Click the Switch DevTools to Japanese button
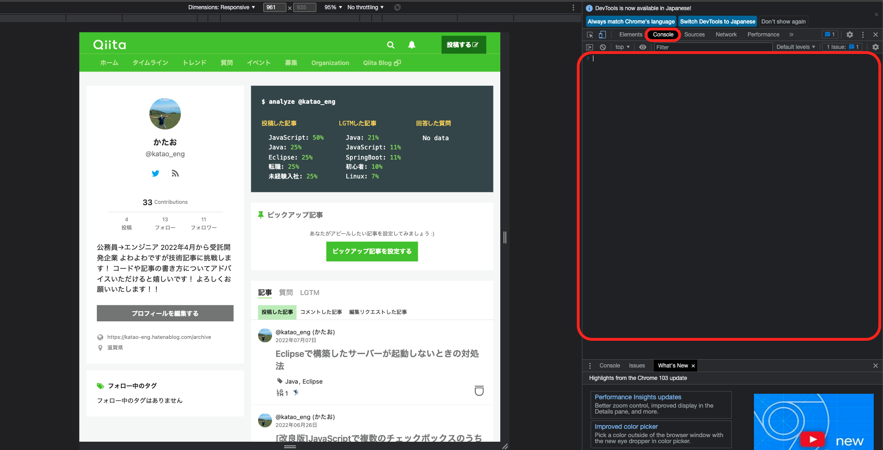The width and height of the screenshot is (883, 450). tap(717, 21)
